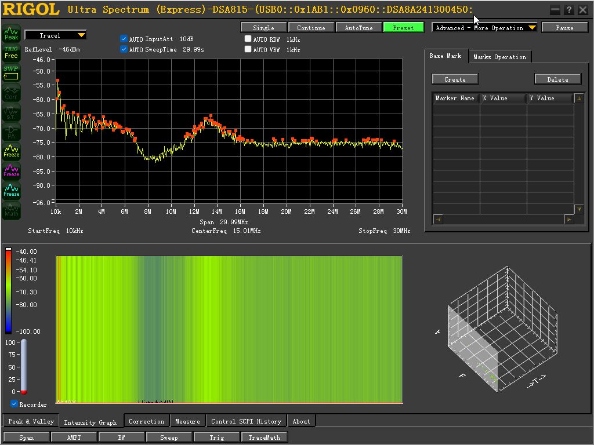Uncheck the Recorder checkbox
The width and height of the screenshot is (594, 445).
(14, 404)
